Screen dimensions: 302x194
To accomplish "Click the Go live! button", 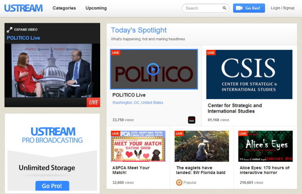I will tap(249, 8).
